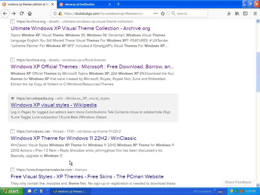Image resolution: width=260 pixels, height=195 pixels.
Task: Restore down the browser window
Action: point(251,4)
